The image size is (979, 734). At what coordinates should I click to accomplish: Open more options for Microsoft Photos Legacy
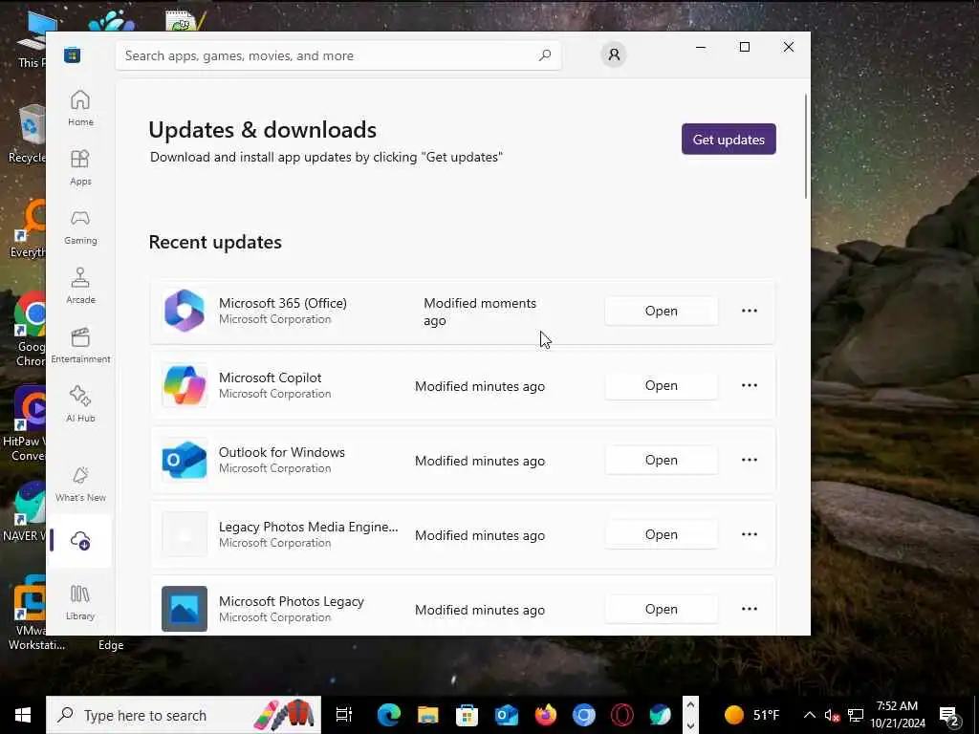pyautogui.click(x=750, y=609)
